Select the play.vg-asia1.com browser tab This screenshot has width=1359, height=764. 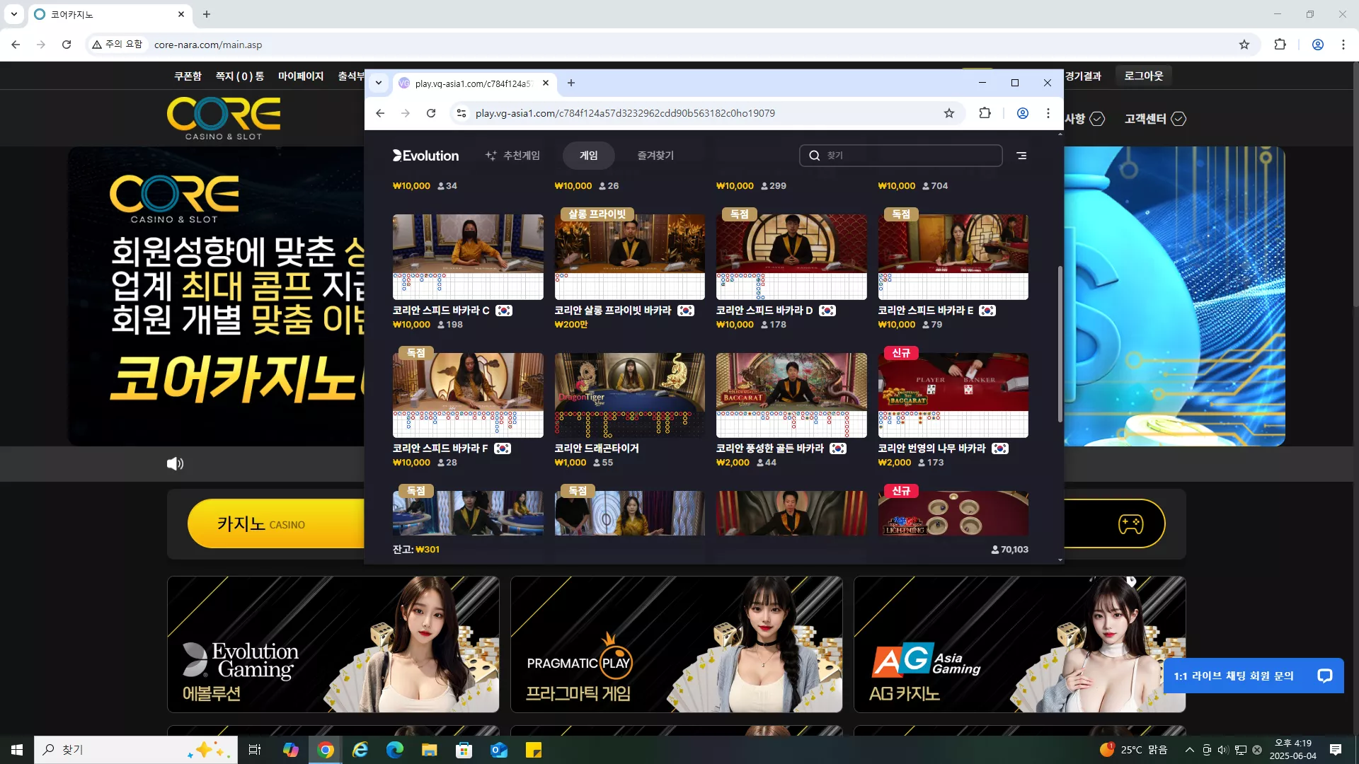point(474,83)
